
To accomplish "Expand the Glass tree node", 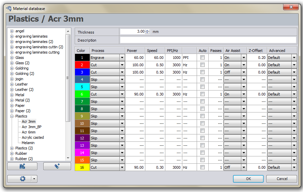I will [x=12, y=58].
